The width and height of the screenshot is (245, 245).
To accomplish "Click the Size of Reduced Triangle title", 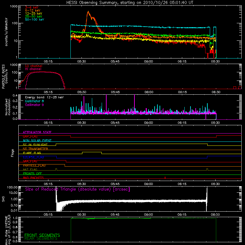I will point(77,189).
